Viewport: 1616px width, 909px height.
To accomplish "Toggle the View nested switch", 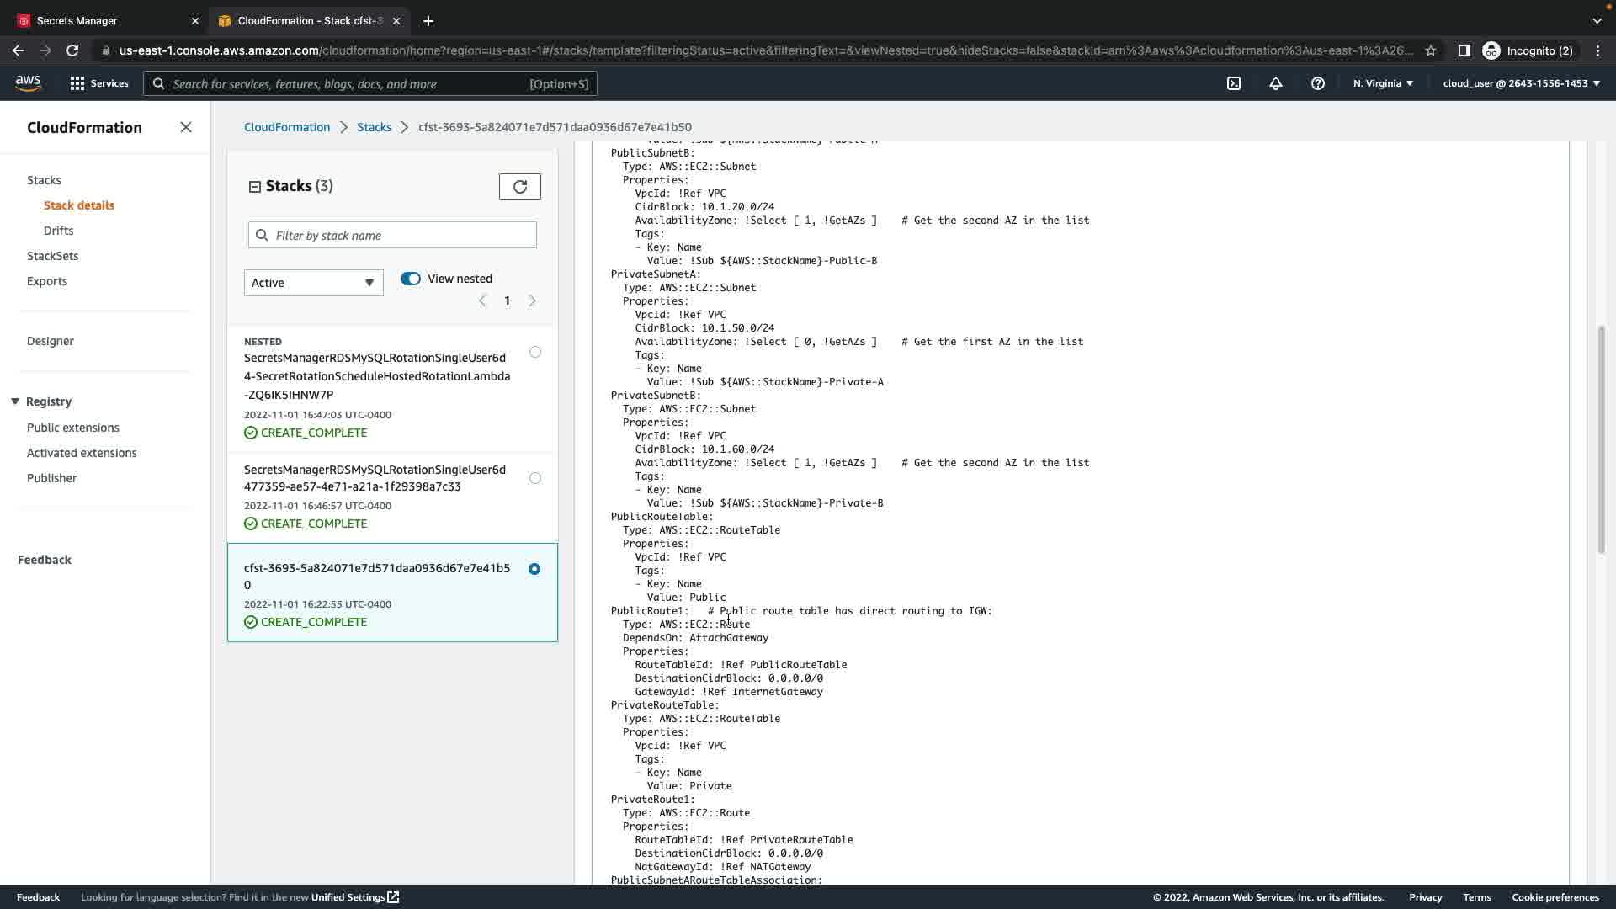I will 411,279.
